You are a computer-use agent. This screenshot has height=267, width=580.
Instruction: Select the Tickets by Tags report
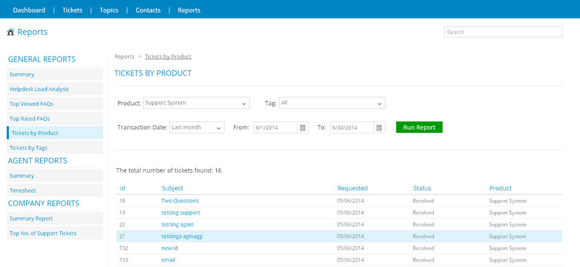(28, 147)
